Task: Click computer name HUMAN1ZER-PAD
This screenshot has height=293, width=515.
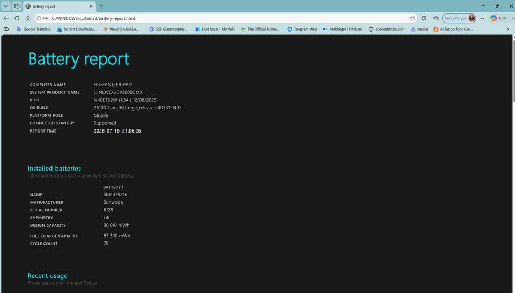Action: 113,85
